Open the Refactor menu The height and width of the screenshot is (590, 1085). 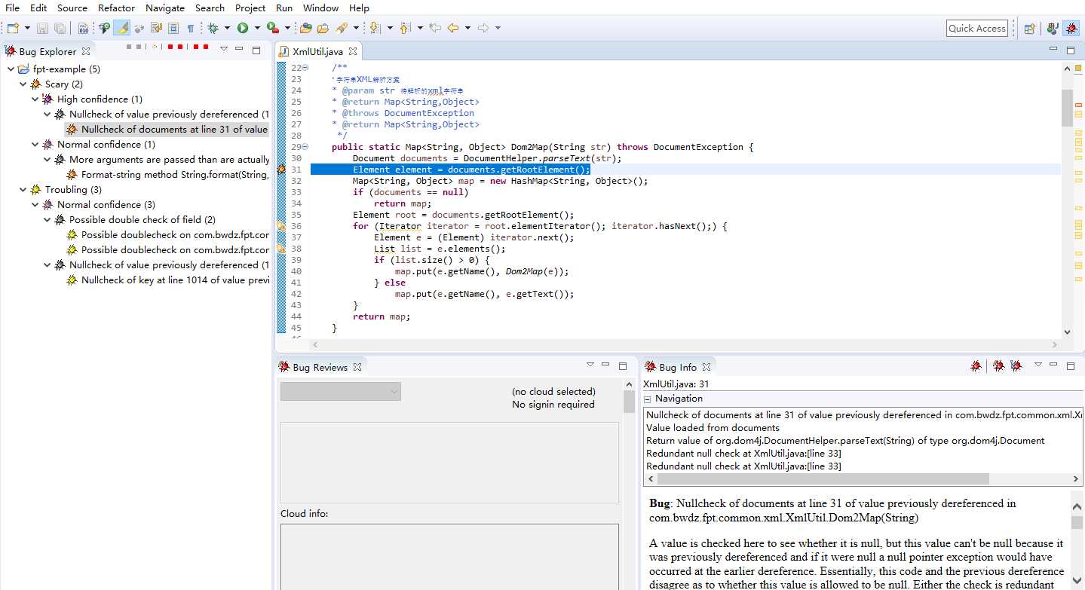coord(117,8)
